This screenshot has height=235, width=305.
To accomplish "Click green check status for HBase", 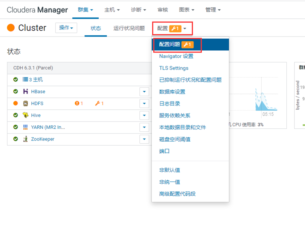I will pyautogui.click(x=15, y=91).
